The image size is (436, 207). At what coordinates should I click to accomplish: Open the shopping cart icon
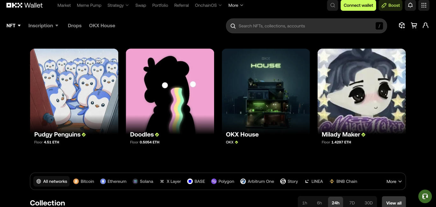[x=414, y=26]
